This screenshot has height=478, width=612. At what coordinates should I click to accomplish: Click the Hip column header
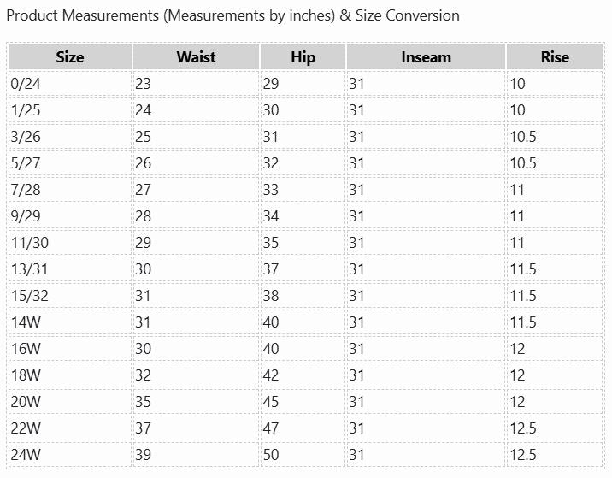(303, 57)
